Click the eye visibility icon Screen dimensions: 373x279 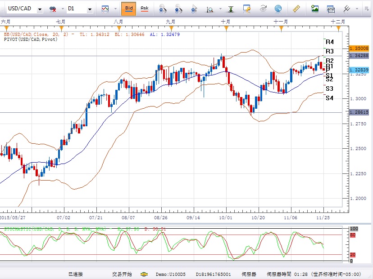click(263, 9)
